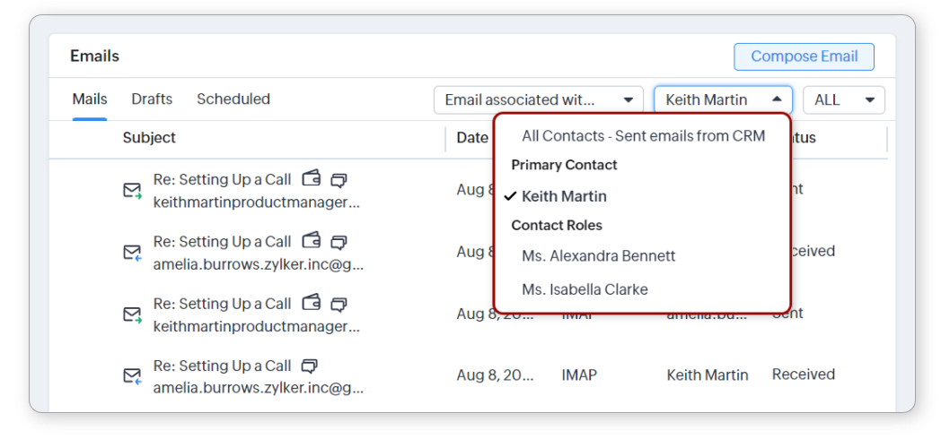Choose Ms. Isabella Clarke from contact list
This screenshot has width=941, height=439.
tap(585, 289)
